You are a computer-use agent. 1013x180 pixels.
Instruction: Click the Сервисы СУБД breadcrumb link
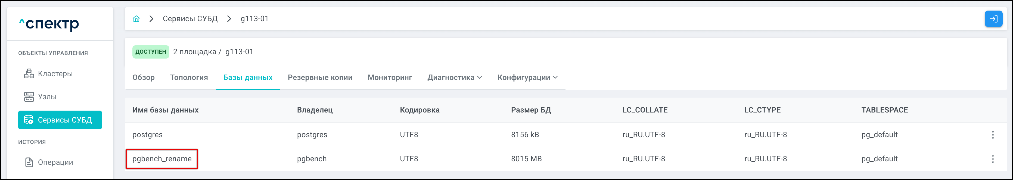coord(190,19)
